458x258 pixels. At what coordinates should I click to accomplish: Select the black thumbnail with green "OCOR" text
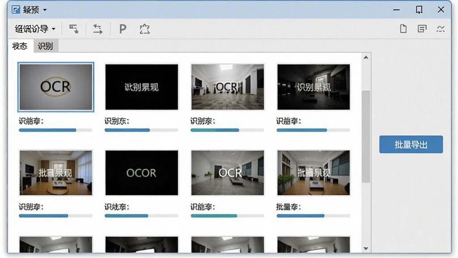click(x=142, y=172)
